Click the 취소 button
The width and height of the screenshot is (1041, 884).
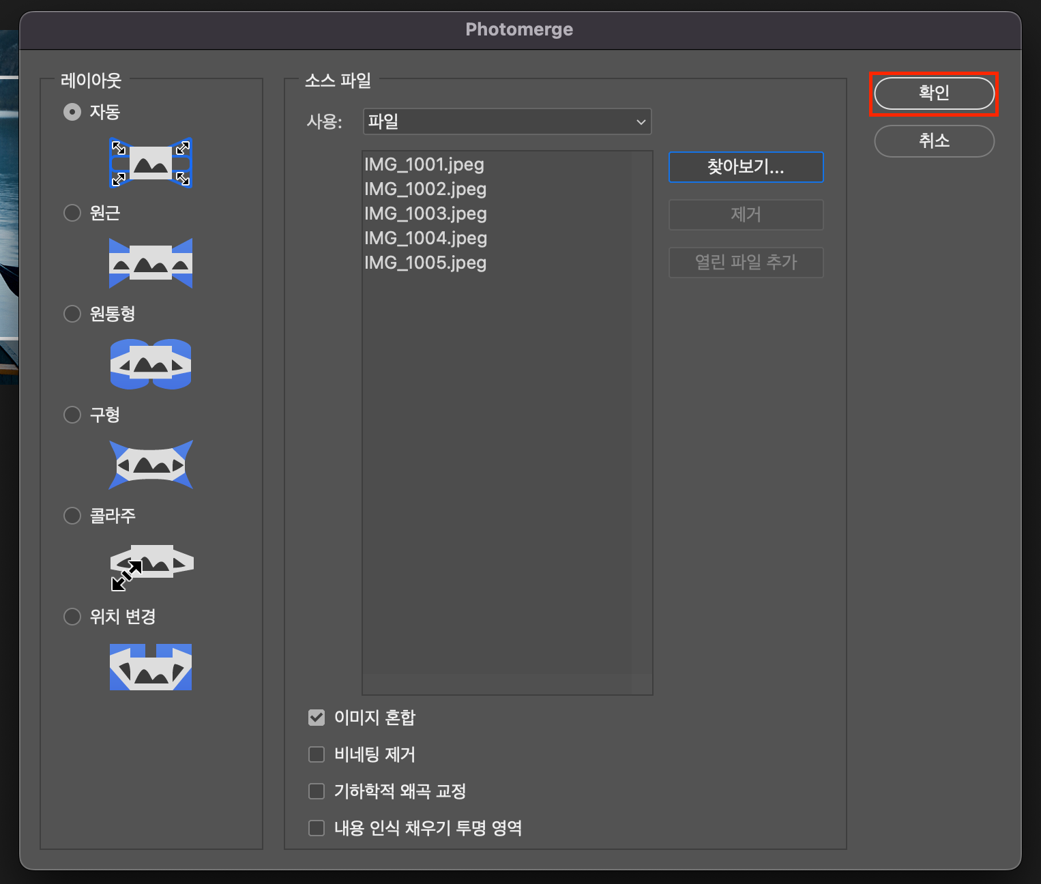[x=934, y=141]
